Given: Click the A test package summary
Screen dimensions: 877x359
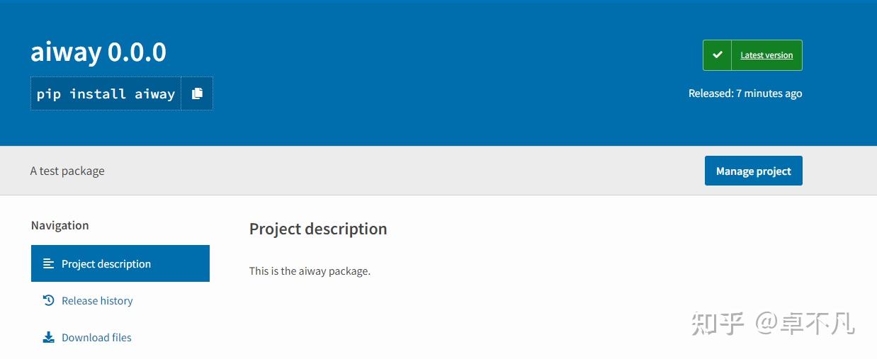Looking at the screenshot, I should [67, 171].
